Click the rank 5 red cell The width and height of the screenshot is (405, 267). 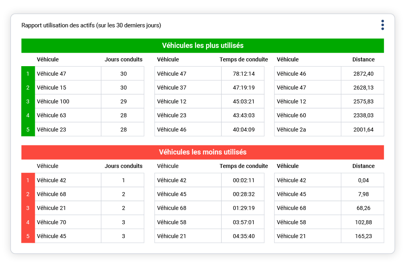(x=28, y=236)
